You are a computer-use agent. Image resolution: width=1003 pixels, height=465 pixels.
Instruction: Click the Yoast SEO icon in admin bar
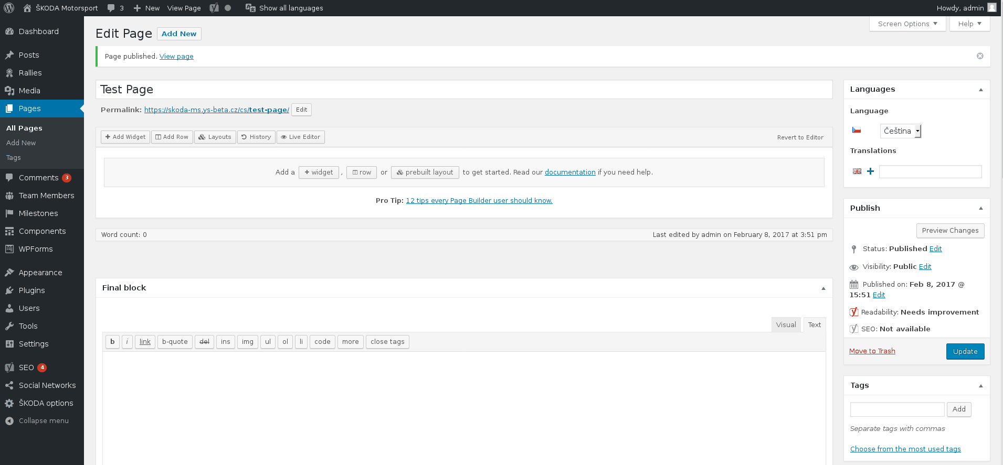point(214,8)
